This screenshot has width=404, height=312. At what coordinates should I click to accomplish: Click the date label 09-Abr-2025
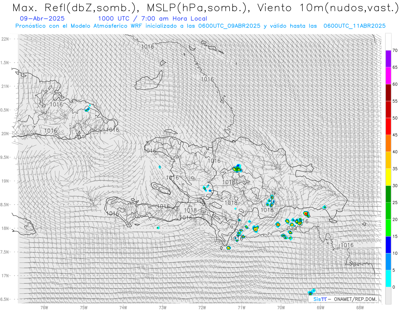point(42,19)
